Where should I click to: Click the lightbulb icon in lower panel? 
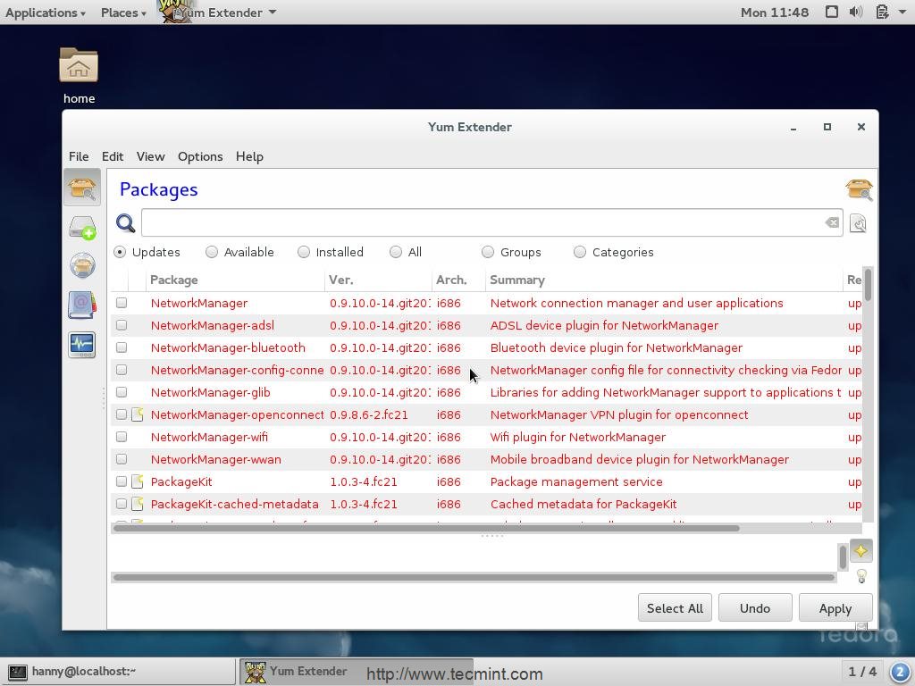coord(861,577)
